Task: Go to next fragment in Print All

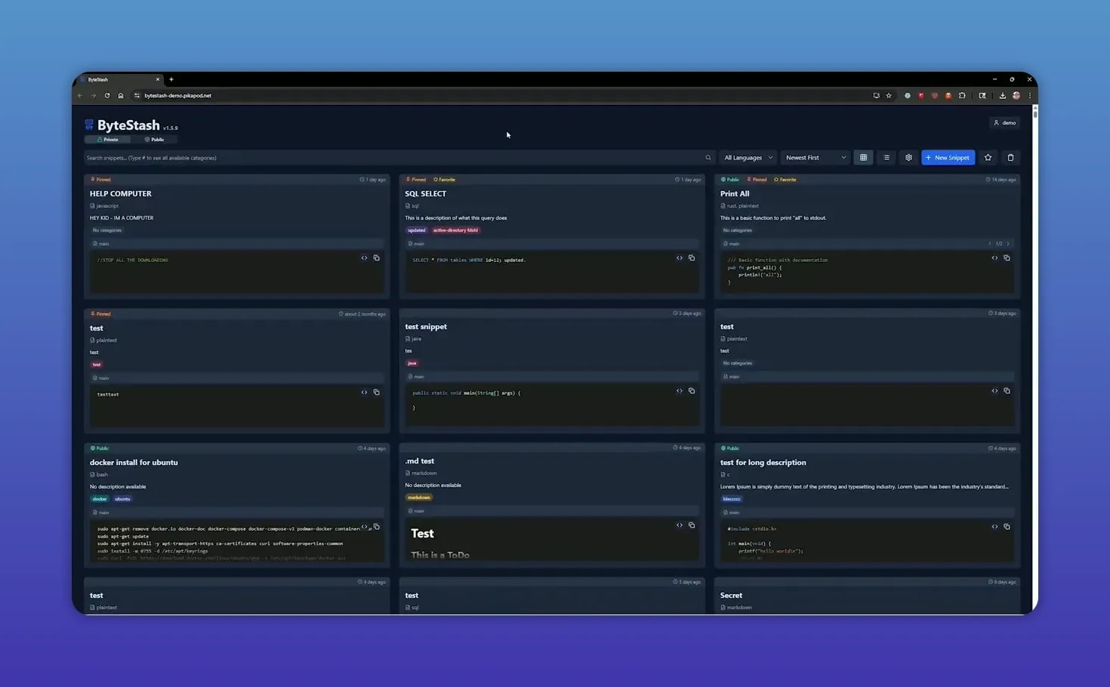Action: click(x=1008, y=244)
